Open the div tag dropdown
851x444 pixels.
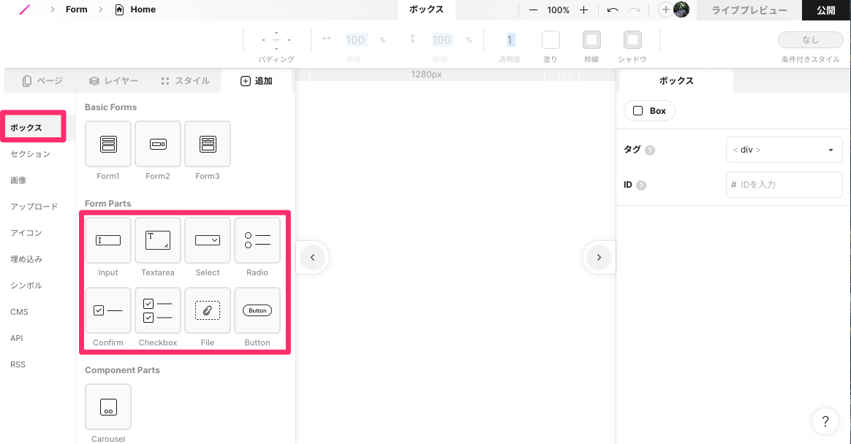coord(784,150)
